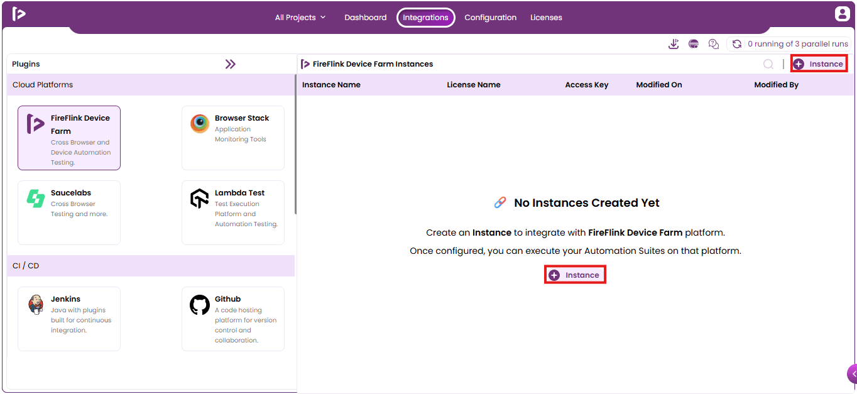This screenshot has height=394, width=857.
Task: Open the Github plugin card
Action: 233,319
